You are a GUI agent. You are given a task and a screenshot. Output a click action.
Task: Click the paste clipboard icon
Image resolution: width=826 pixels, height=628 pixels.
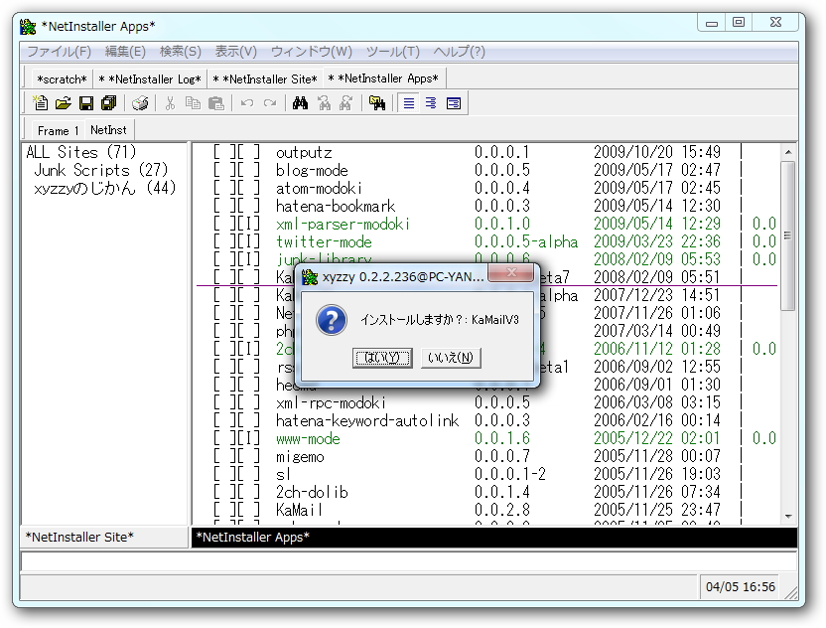(216, 102)
